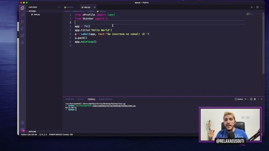Open the Extensions view
The image size is (269, 151).
click(22, 35)
